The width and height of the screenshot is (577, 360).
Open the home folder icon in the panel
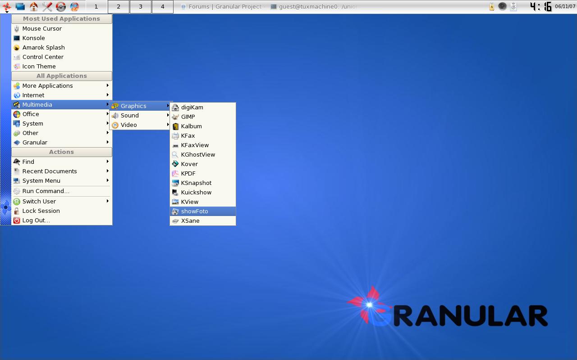34,7
